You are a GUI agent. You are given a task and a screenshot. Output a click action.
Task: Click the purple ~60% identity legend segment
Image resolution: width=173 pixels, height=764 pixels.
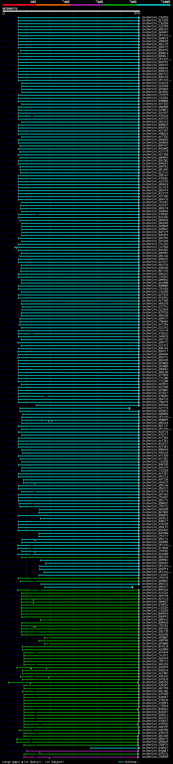click(87, 5)
